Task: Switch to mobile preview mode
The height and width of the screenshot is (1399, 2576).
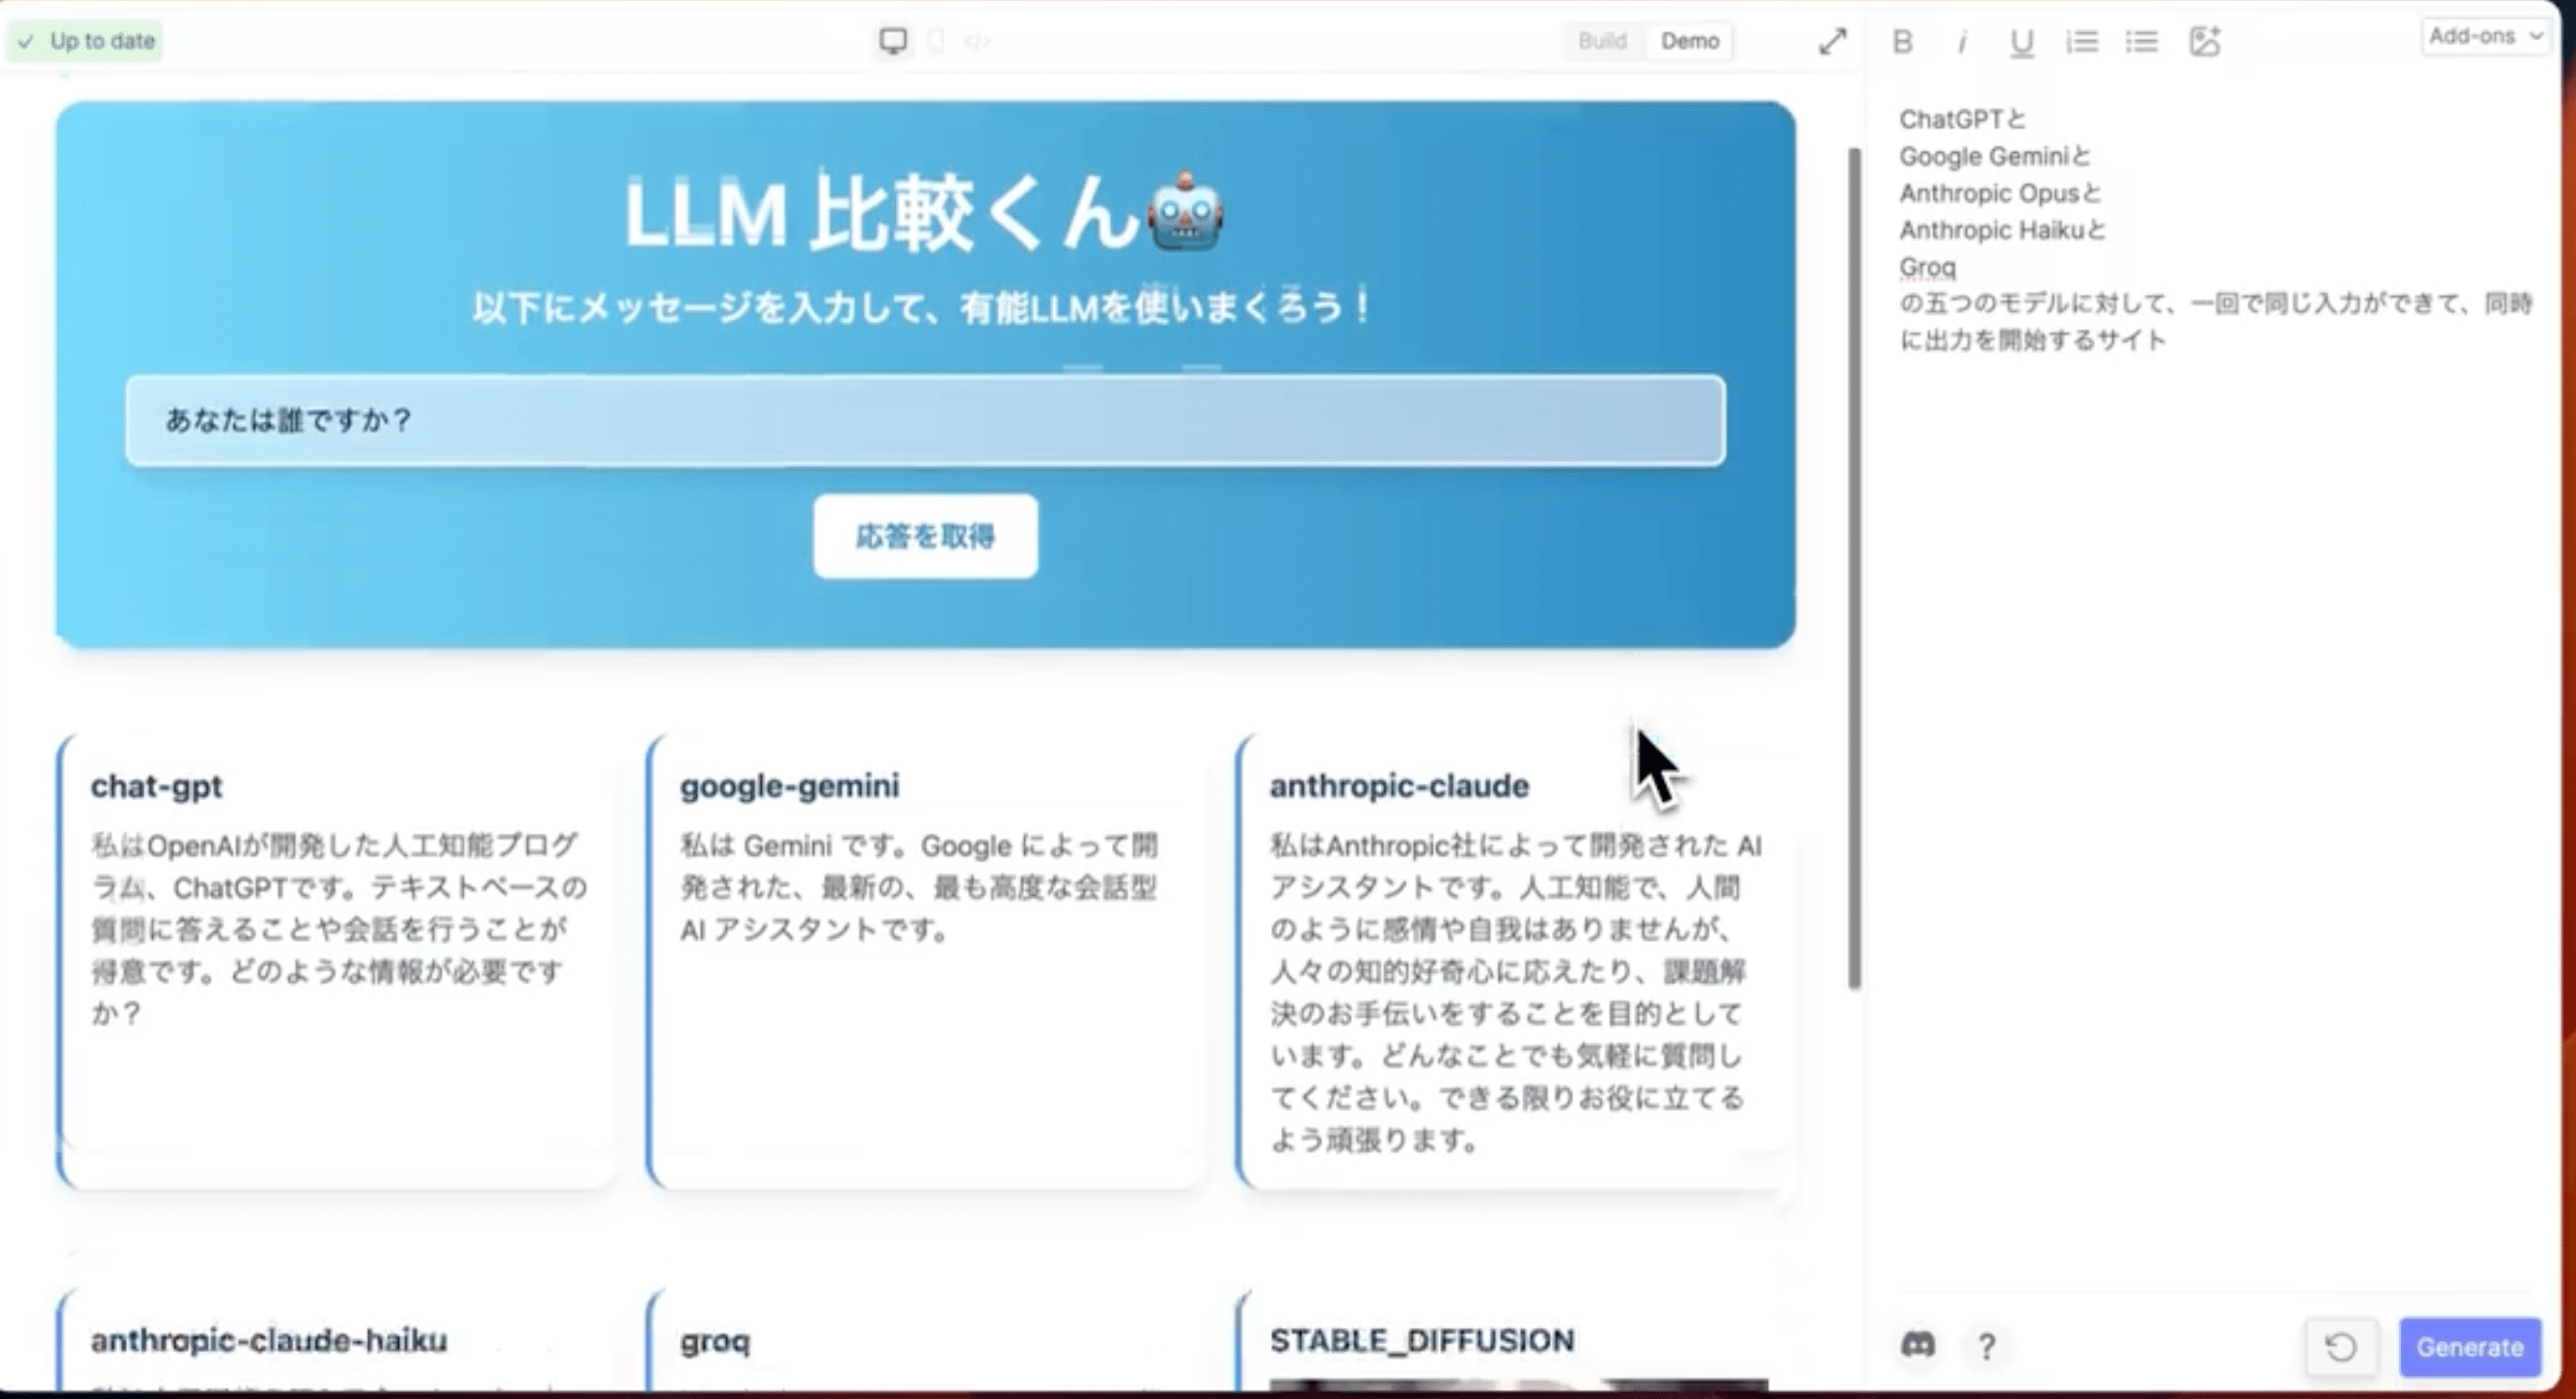Action: point(936,41)
